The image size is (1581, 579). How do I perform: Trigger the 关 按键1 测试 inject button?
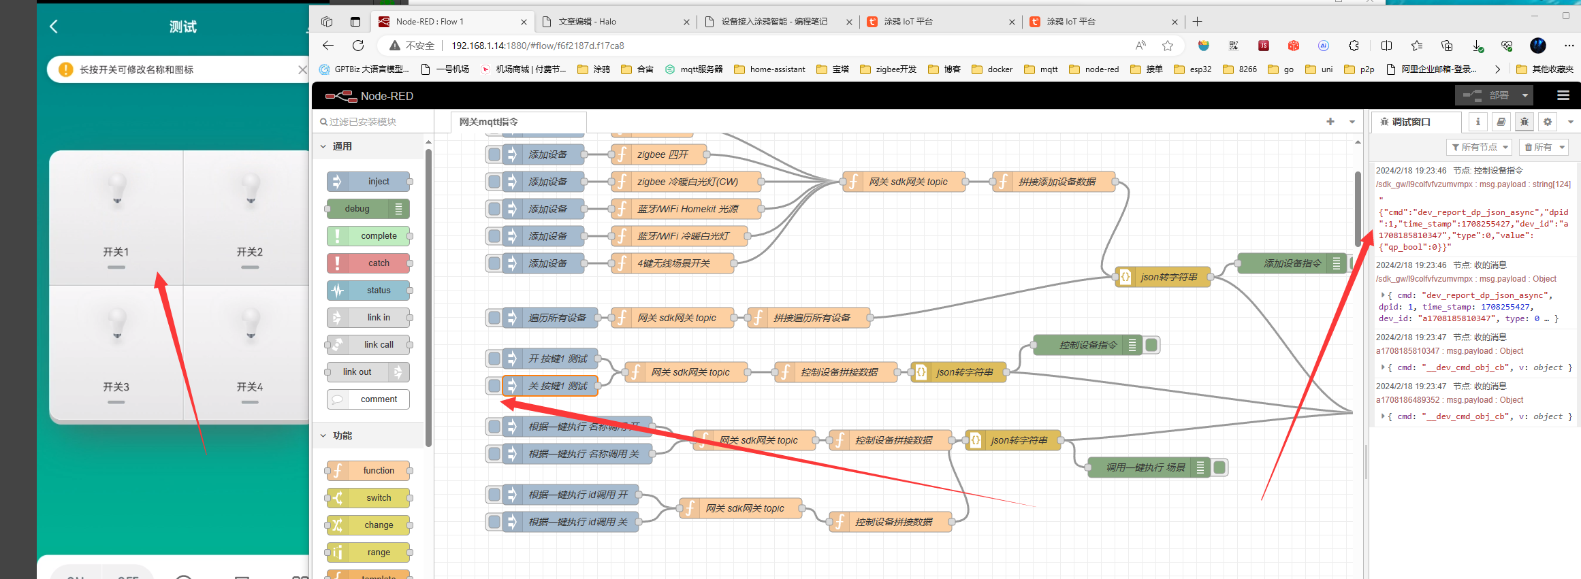pyautogui.click(x=494, y=386)
